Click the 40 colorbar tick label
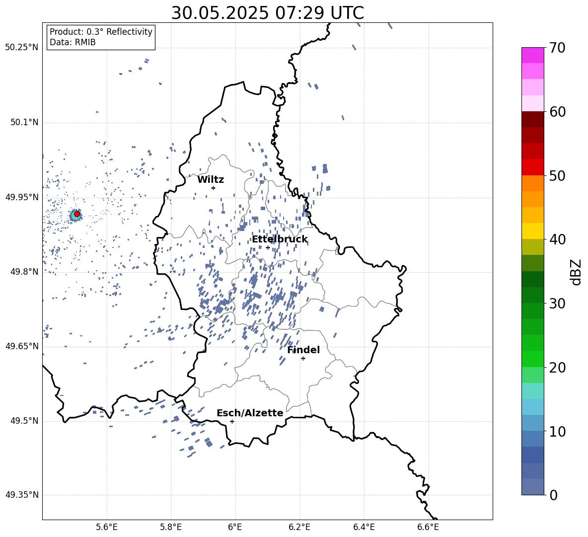Viewport: 588px width, 537px height. point(557,239)
